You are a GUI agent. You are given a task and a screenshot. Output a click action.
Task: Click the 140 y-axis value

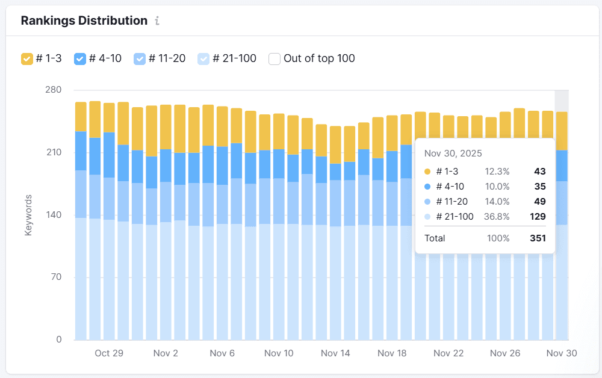(x=54, y=215)
